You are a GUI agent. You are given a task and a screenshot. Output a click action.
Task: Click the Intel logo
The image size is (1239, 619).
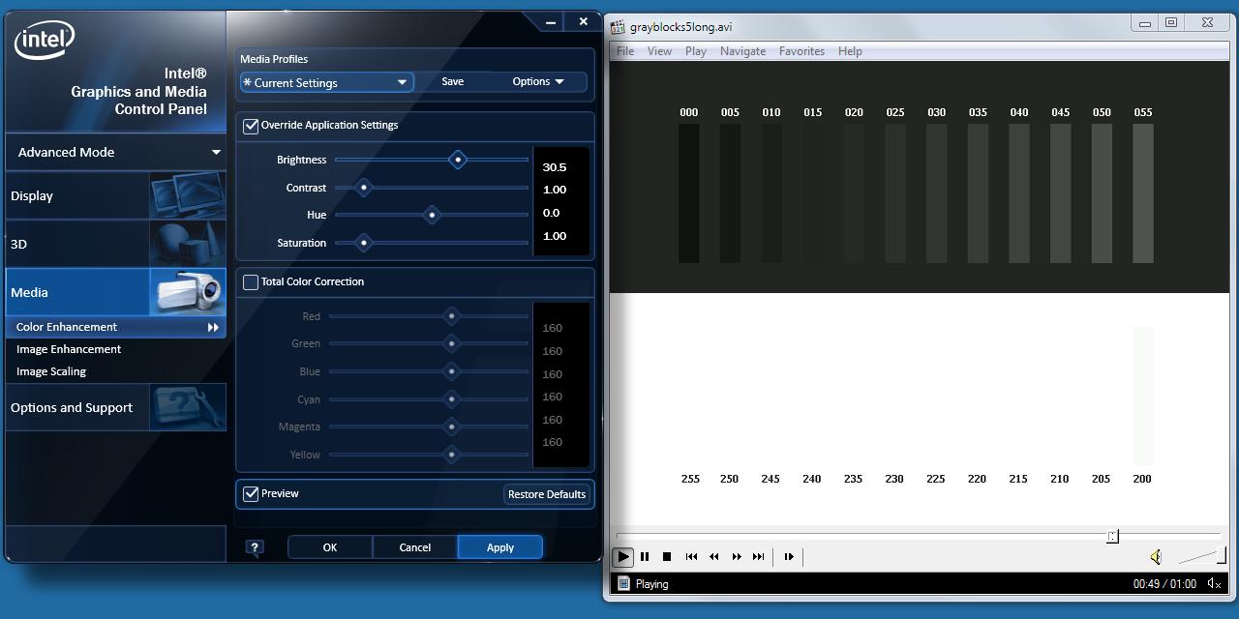coord(44,40)
